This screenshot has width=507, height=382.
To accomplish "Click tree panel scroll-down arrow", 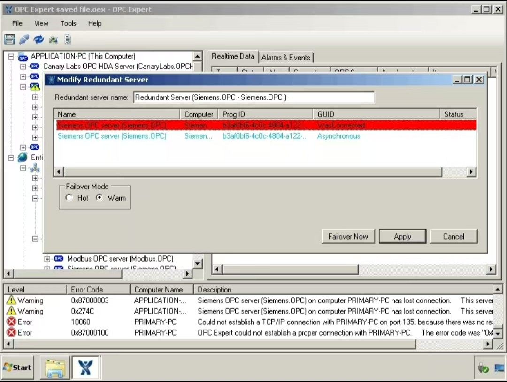I will [198, 263].
